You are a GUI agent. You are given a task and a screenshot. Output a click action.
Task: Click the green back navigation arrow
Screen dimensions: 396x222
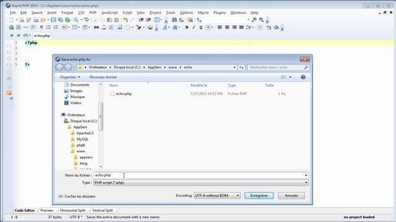click(x=11, y=36)
